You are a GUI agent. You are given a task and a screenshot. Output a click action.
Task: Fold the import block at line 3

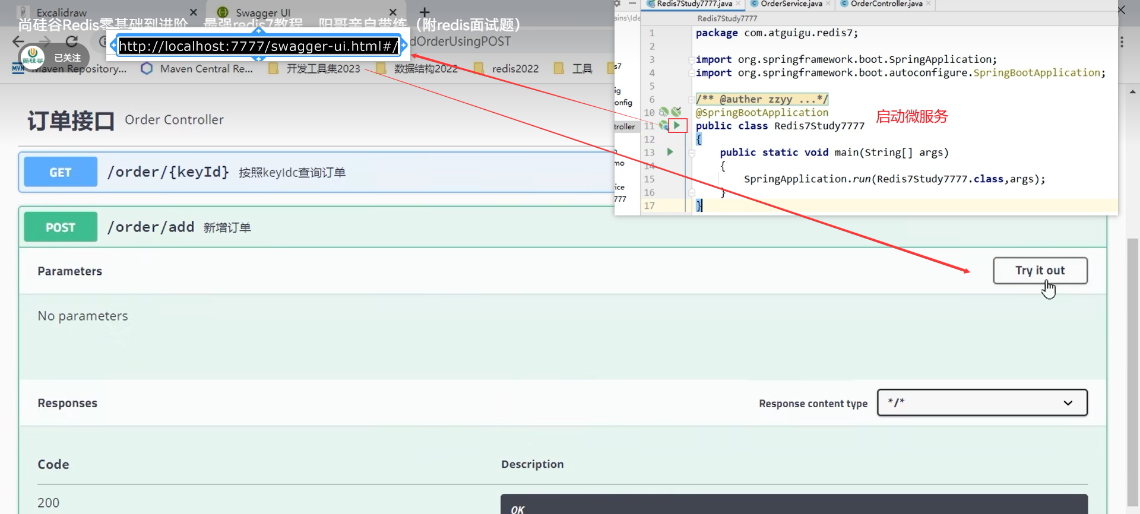point(691,59)
